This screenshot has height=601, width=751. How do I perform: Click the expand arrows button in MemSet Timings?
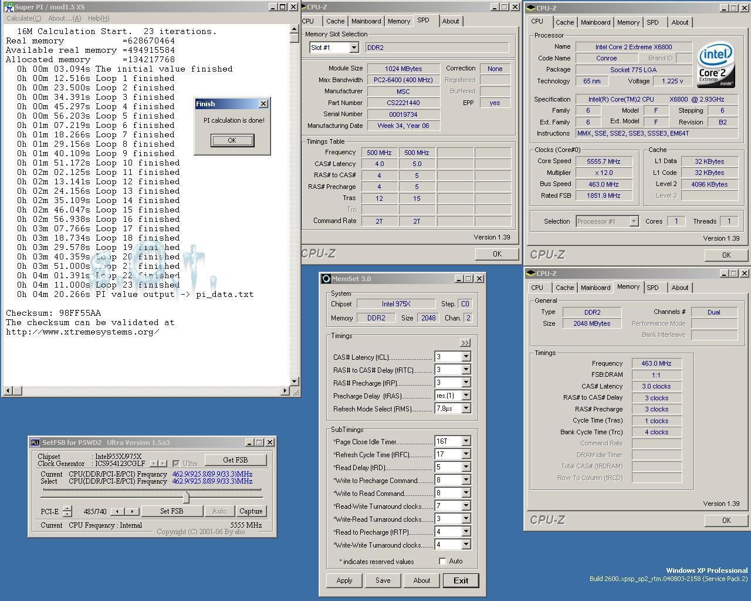(x=465, y=343)
